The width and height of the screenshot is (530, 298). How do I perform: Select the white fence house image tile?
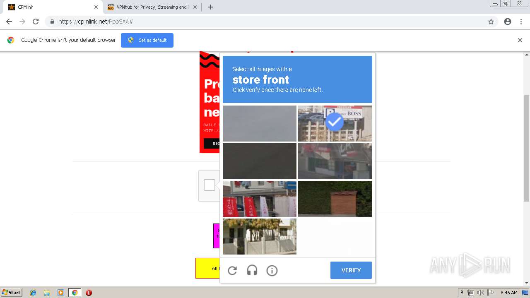point(260,236)
